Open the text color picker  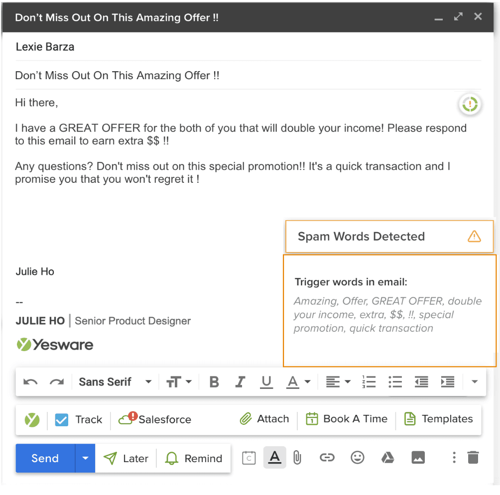coord(298,382)
